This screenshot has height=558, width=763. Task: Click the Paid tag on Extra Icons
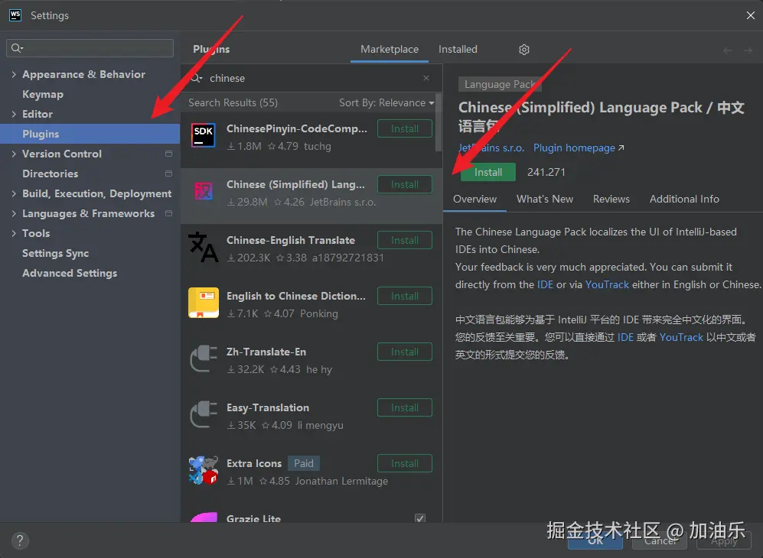[x=304, y=463]
